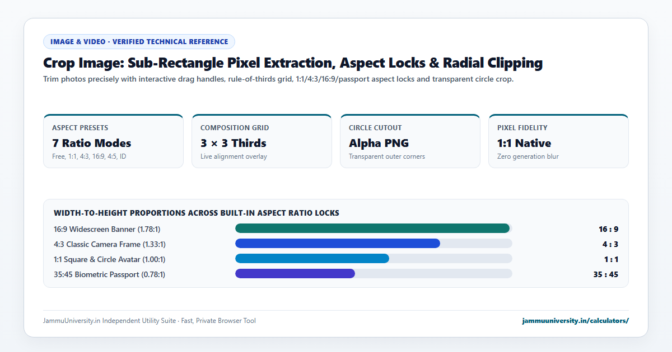Click the '1 : 1' ratio value
This screenshot has width=672, height=352.
611,259
